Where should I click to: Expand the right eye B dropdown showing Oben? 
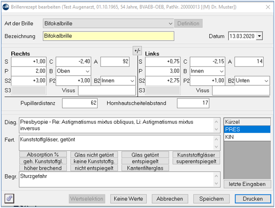pos(87,71)
